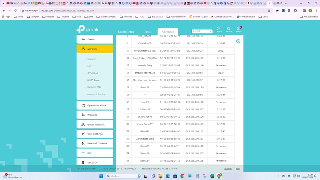Click the deco-M5 client name
Viewport: 320px width, 180px height.
click(145, 132)
